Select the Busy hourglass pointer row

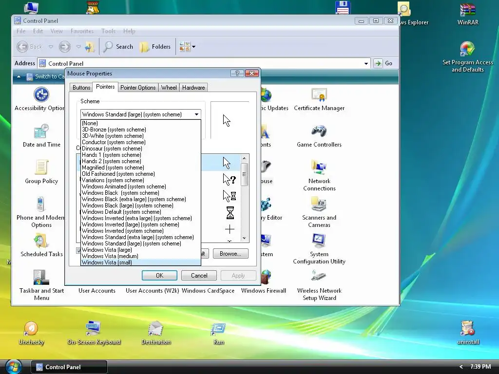pos(221,213)
